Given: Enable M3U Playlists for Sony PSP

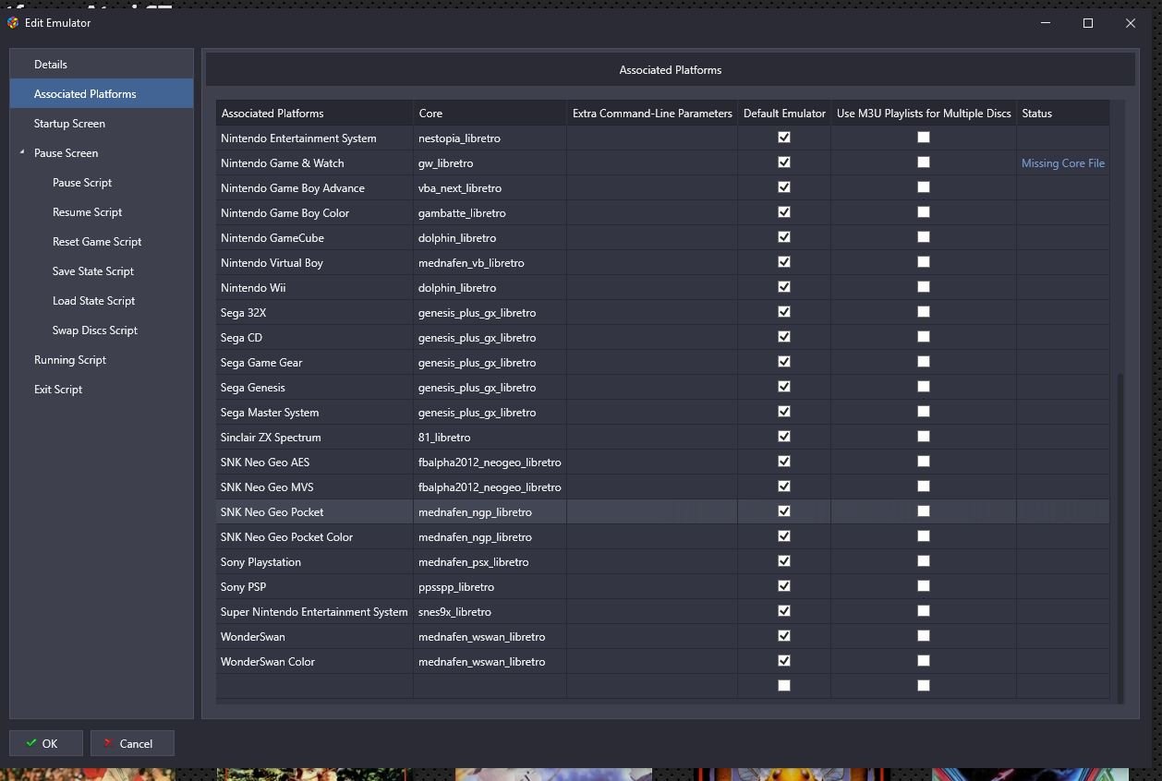Looking at the screenshot, I should [924, 586].
